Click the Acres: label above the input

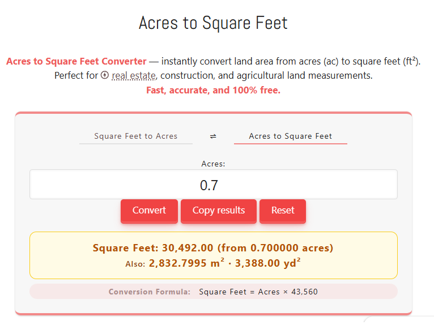(213, 164)
